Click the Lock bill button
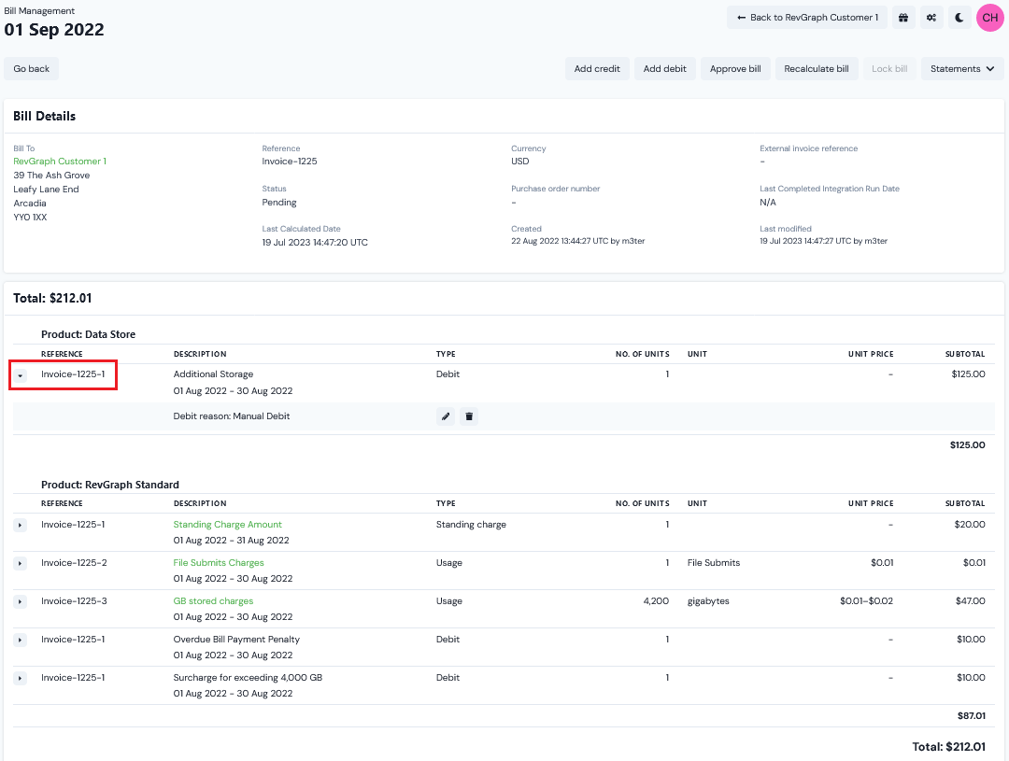Viewport: 1009px width, 761px height. coord(889,69)
